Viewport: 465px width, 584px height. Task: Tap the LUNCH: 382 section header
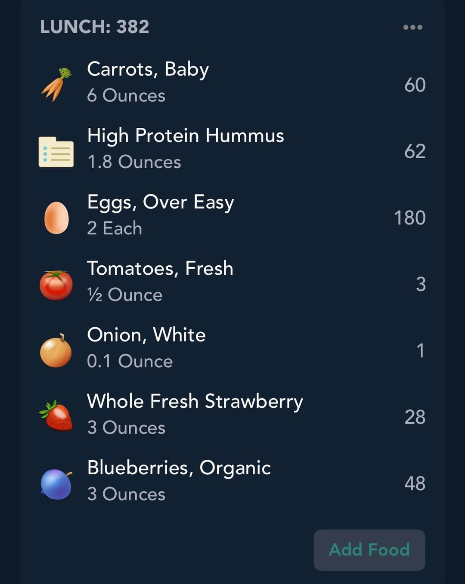[95, 27]
